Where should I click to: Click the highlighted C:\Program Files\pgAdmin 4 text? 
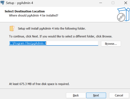tap(28, 43)
